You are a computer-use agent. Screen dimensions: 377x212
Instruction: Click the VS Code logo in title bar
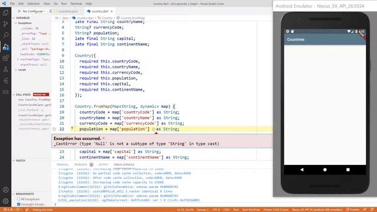(x=4, y=4)
